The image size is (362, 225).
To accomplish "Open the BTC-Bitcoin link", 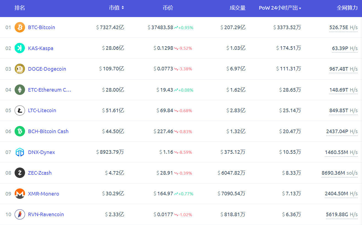I will [x=42, y=27].
